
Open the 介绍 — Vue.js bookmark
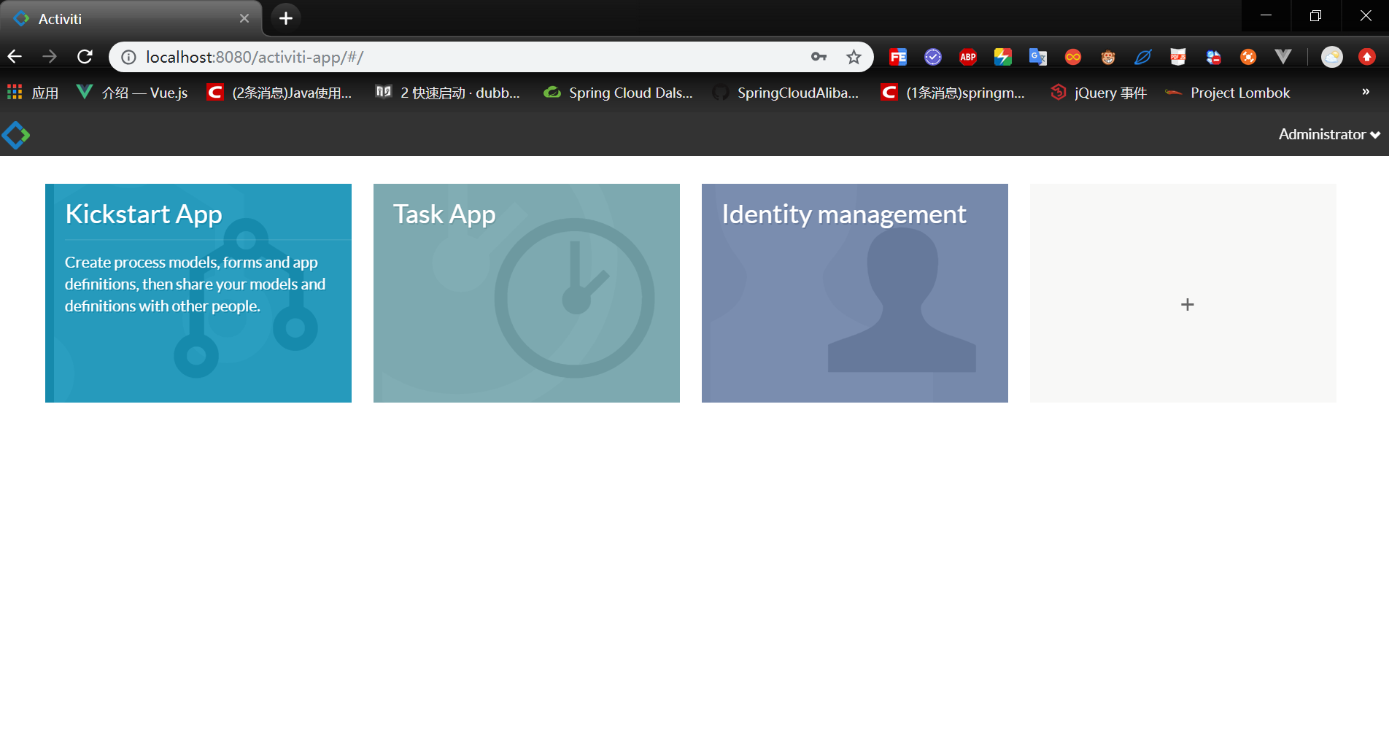[x=133, y=93]
